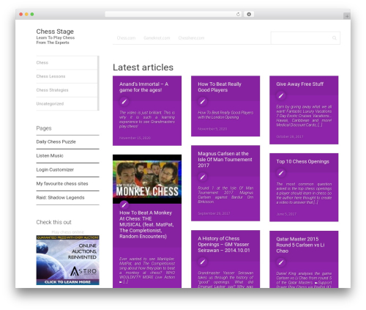Screen dimensions: 366x310
Task: Click pencil icon on Give Away Free Stuff card
Action: point(281,95)
